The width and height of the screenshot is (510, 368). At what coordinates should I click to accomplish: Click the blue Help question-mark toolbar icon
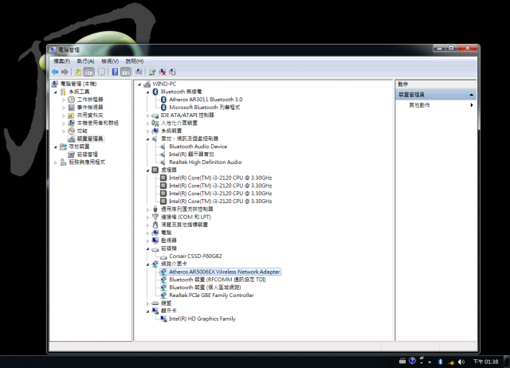[x=115, y=72]
